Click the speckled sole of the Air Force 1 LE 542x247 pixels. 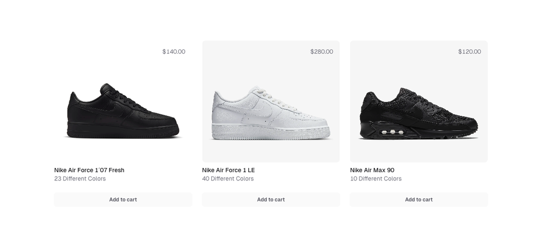271,132
